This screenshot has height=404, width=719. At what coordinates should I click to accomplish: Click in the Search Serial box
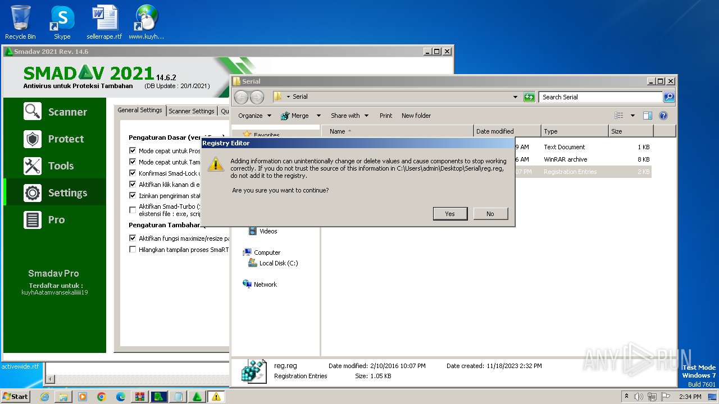click(600, 97)
